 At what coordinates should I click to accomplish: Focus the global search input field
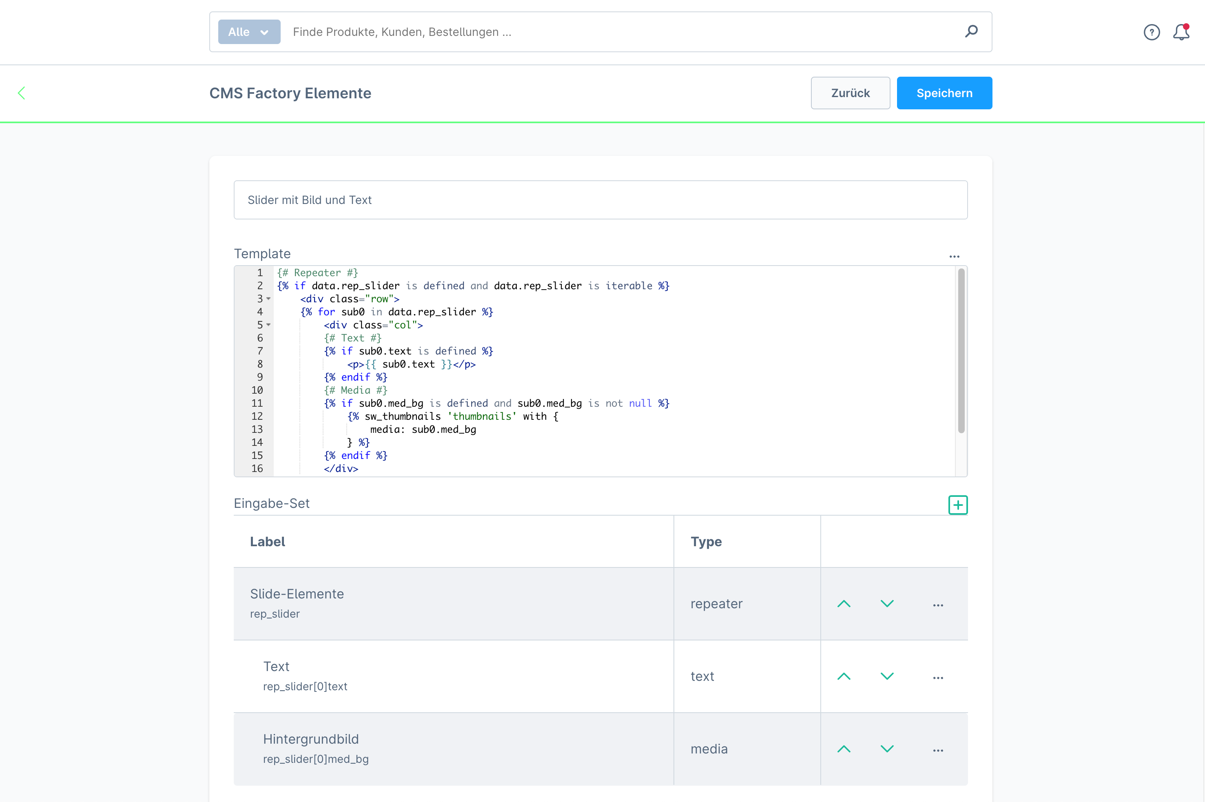(x=621, y=32)
